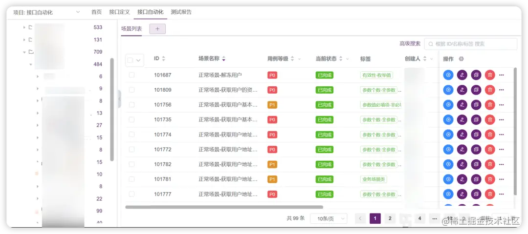Copy scenario 101756 with the duplicate icon

[x=476, y=105]
